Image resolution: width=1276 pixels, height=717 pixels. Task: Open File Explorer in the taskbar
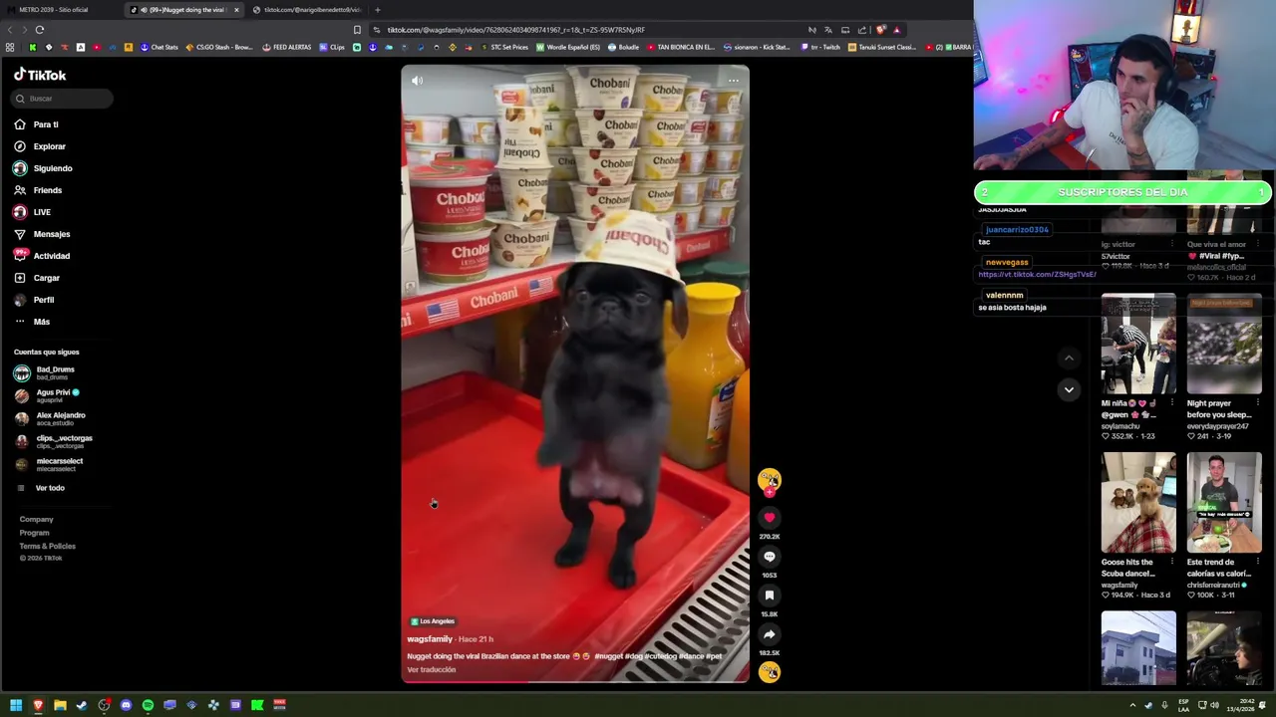point(60,705)
